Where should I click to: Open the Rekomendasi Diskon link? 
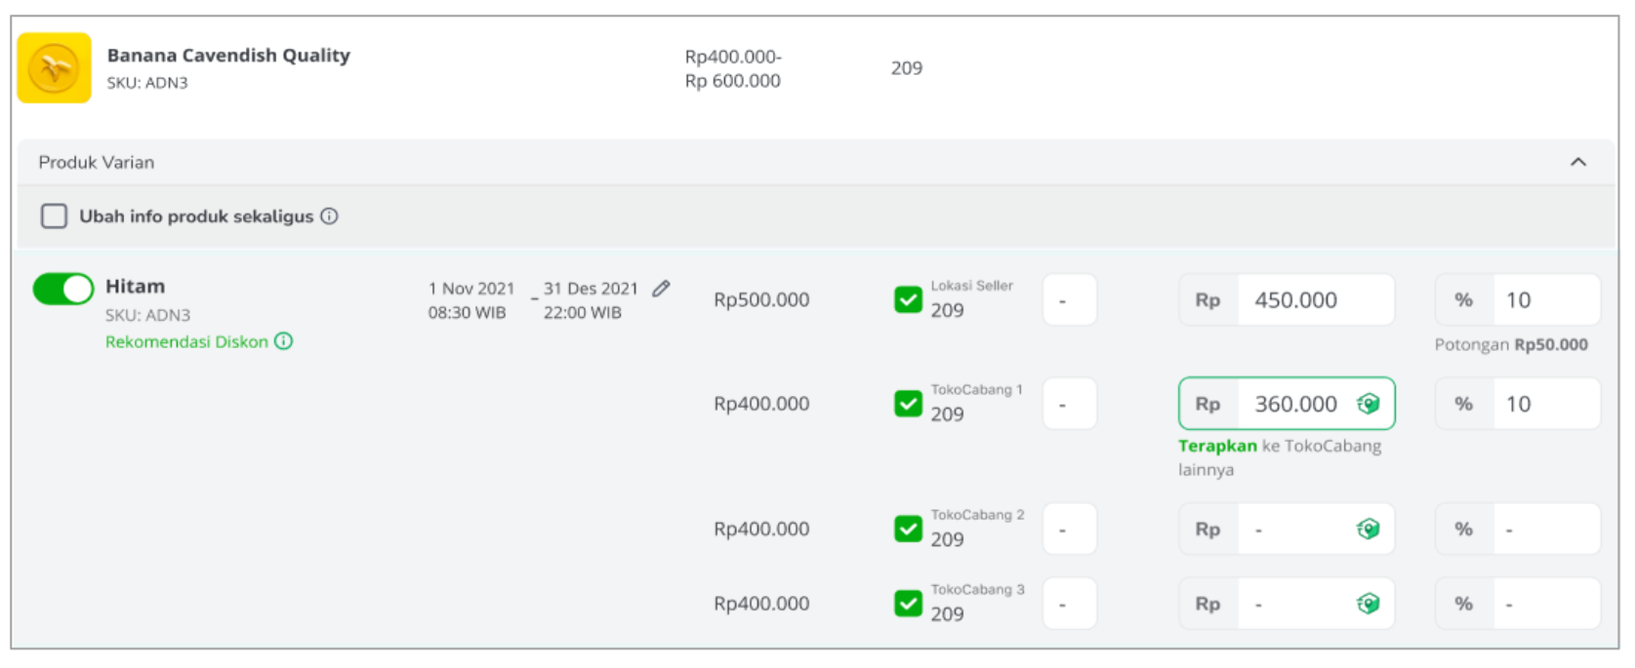(x=186, y=341)
